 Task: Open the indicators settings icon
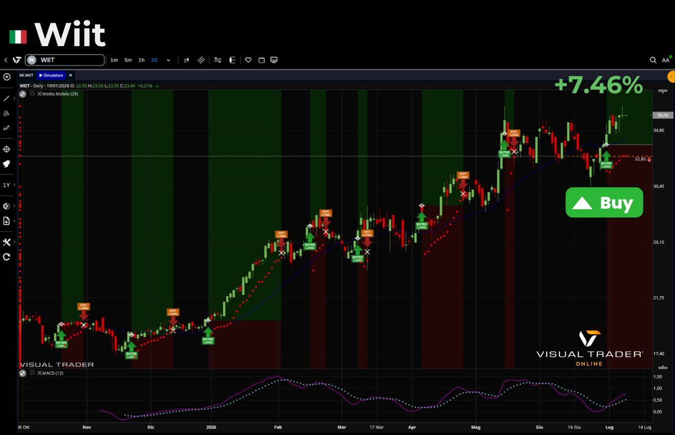218,60
